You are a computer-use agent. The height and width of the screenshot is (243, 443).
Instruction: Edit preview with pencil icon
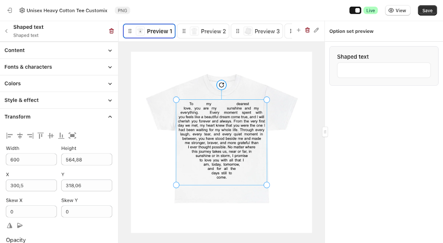(316, 30)
